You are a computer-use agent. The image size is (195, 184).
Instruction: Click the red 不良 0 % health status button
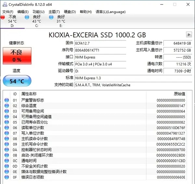[x=17, y=56]
